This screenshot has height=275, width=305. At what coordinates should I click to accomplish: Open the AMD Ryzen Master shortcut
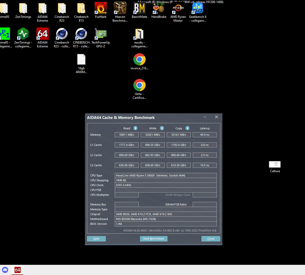178,12
